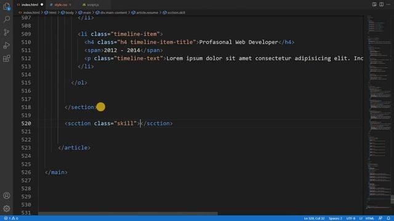
Task: Open the Accounts menu icon
Action: click(7, 195)
